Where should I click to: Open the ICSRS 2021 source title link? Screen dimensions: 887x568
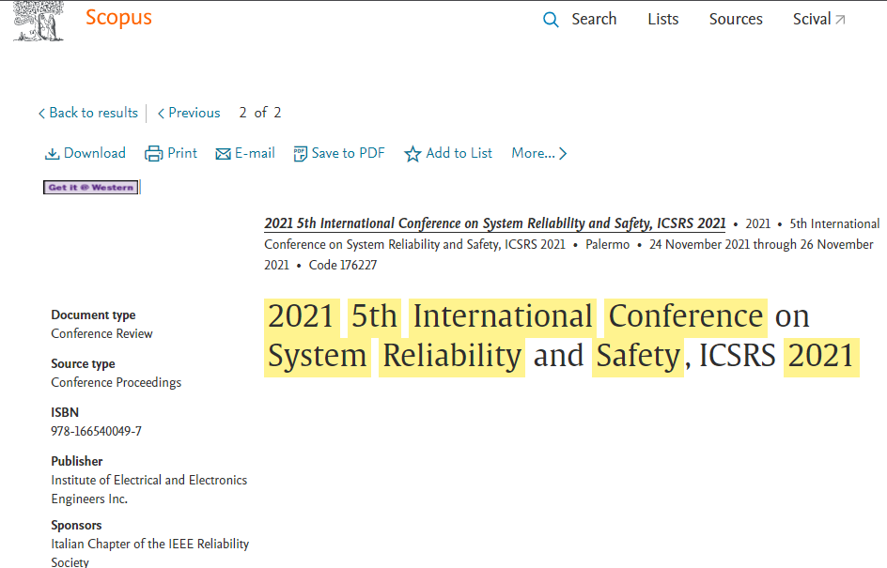[495, 223]
